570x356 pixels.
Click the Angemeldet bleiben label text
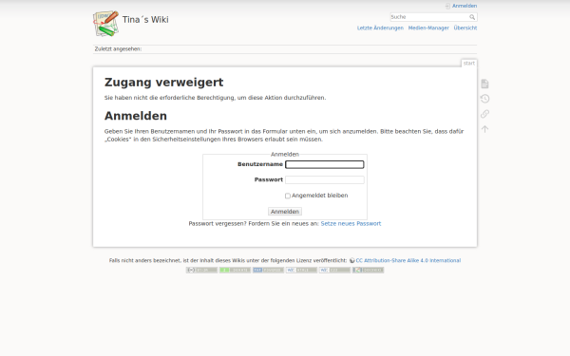coord(320,196)
